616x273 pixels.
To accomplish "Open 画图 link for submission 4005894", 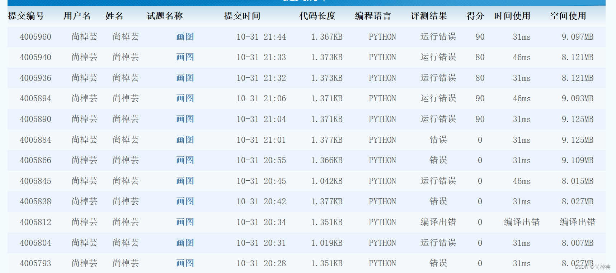I will [185, 98].
